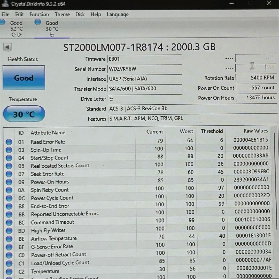Screen dimensions: 279x279
Task: Click the 30 °C temperature indicator
Action: point(24,113)
